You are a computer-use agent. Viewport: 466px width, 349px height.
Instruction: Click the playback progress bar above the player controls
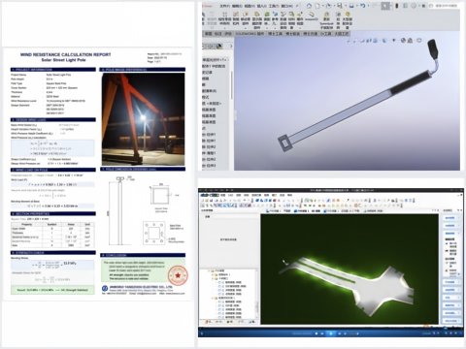pos(330,328)
